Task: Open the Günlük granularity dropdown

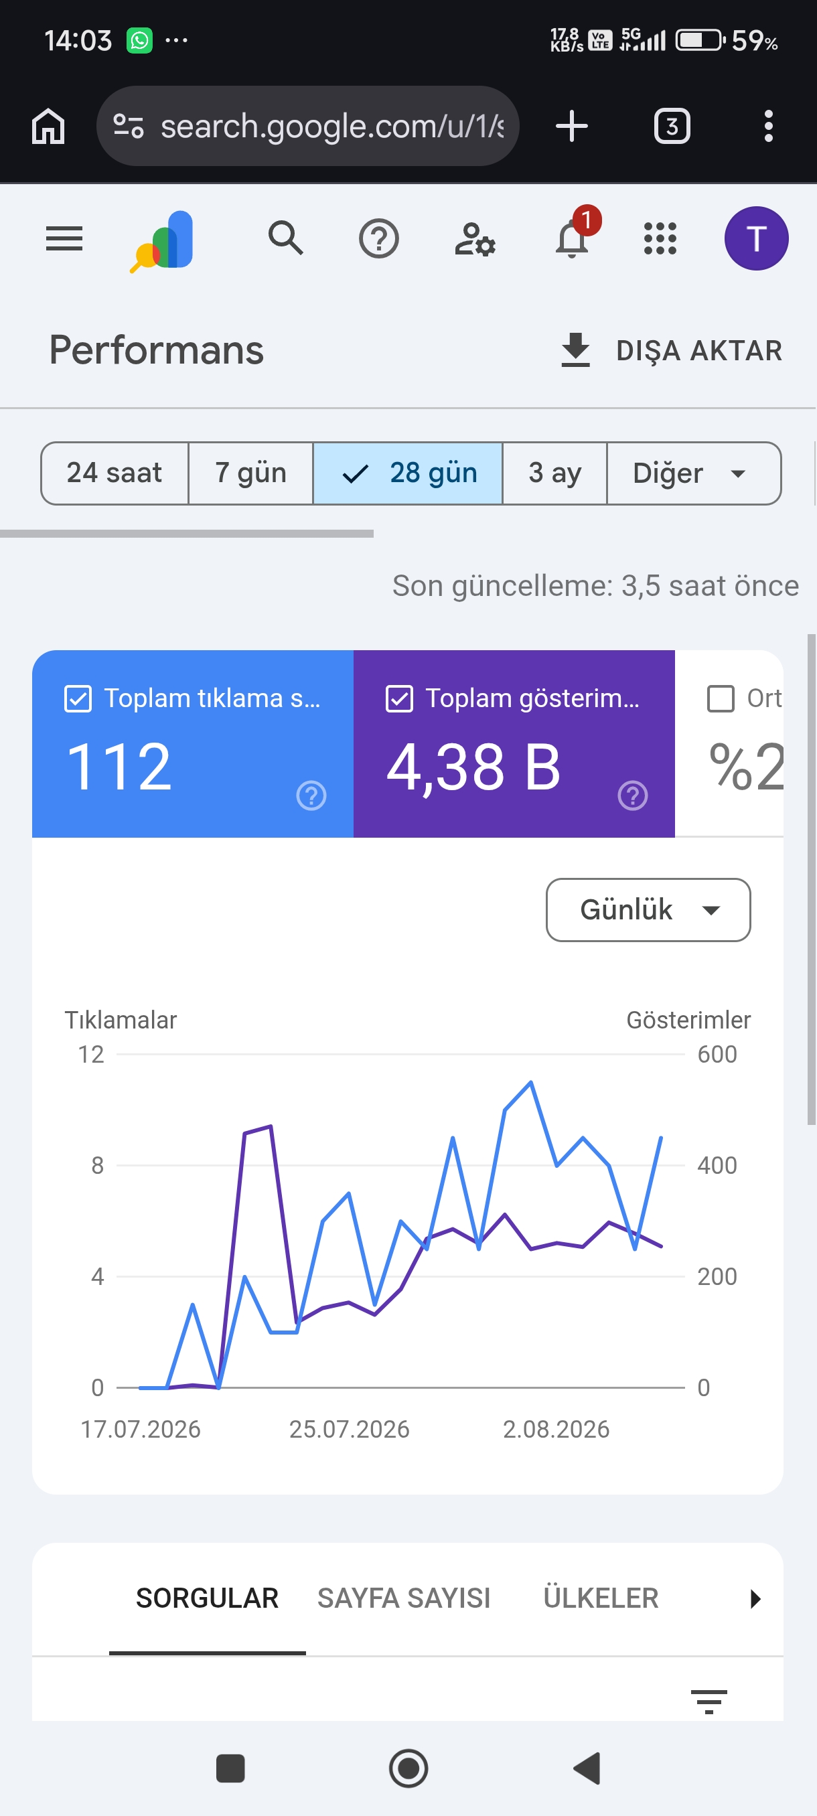Action: [648, 909]
